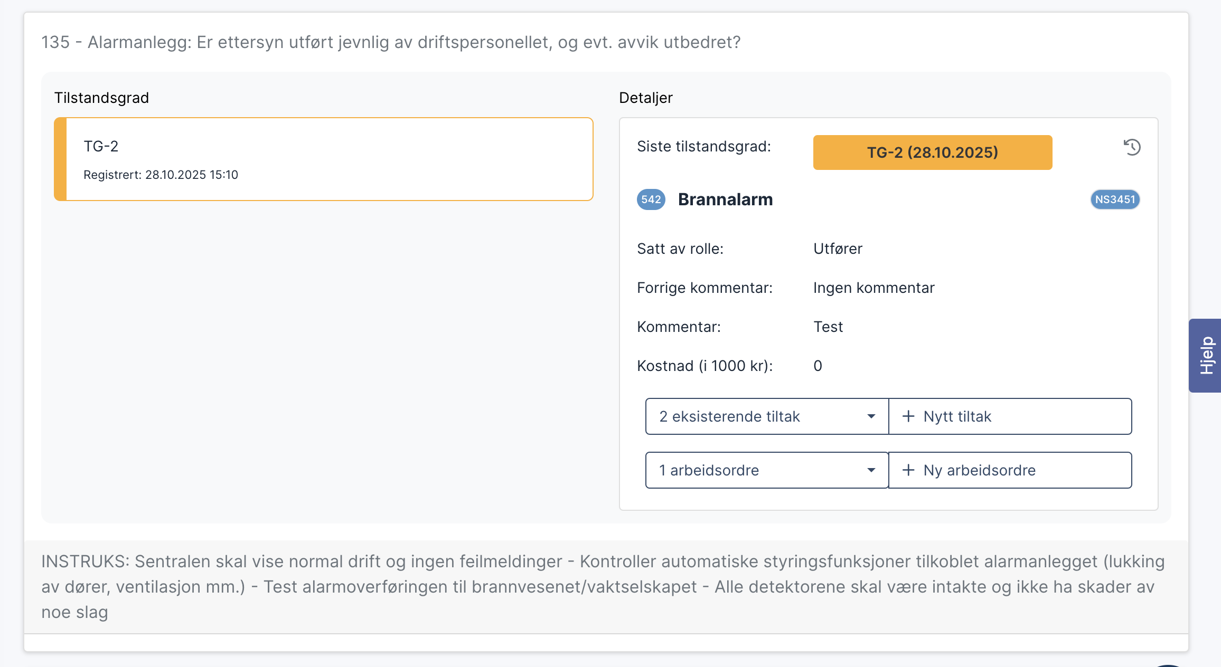The height and width of the screenshot is (667, 1221).
Task: Click the Kommentar value Test
Action: [828, 327]
